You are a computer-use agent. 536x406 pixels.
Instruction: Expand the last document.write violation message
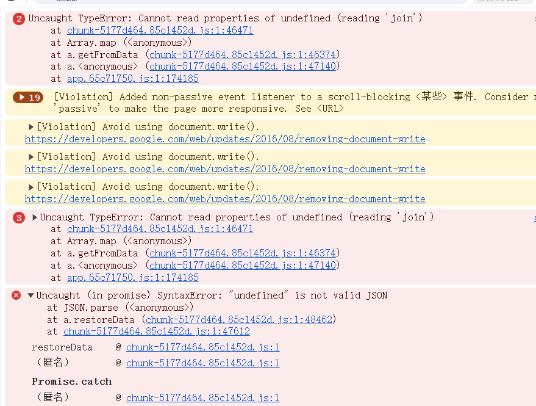point(32,187)
